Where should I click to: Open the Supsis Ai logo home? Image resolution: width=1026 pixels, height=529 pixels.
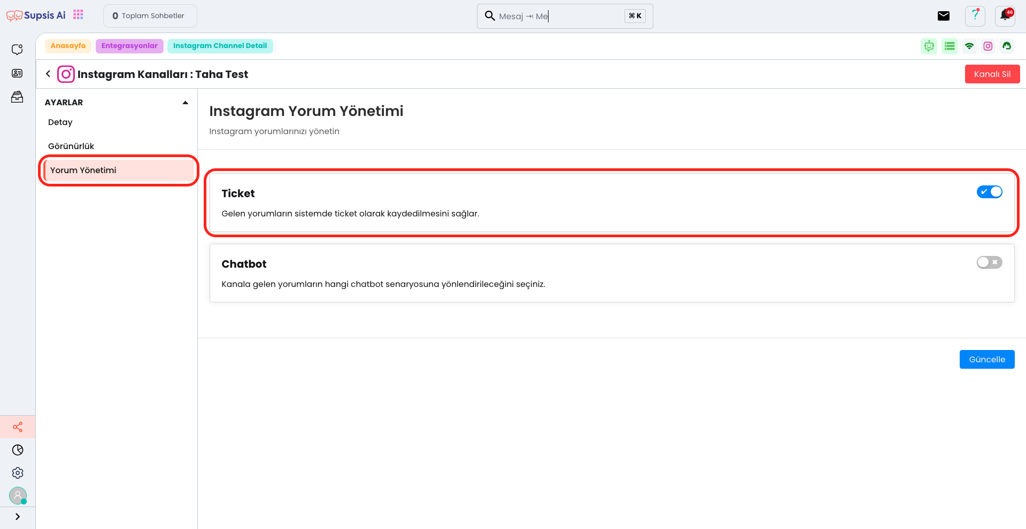pos(36,15)
